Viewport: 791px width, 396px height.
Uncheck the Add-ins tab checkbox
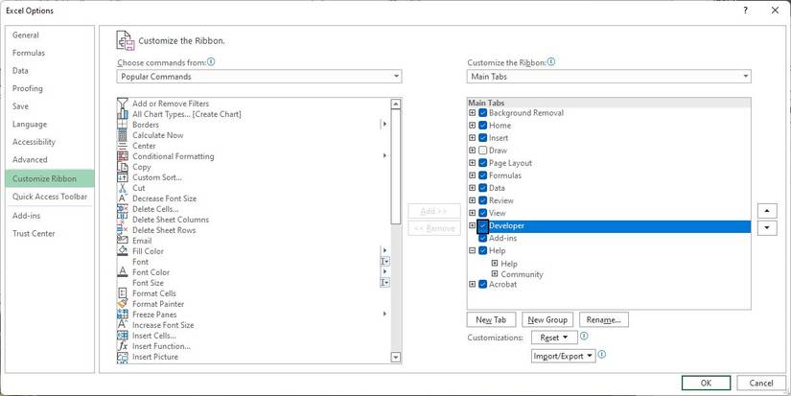(483, 238)
